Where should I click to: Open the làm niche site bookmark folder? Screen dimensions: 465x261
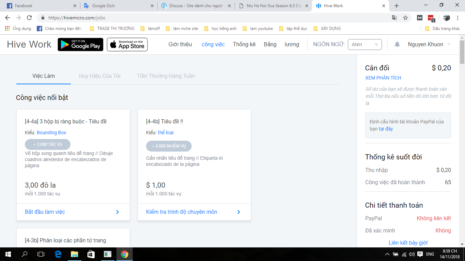coord(182,29)
